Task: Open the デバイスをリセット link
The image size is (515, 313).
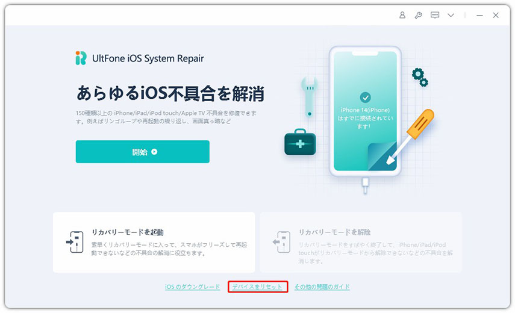Action: [x=257, y=287]
